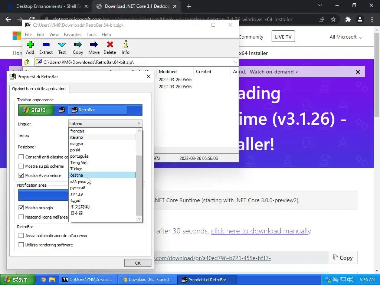Select русский in the language list

[102, 187]
